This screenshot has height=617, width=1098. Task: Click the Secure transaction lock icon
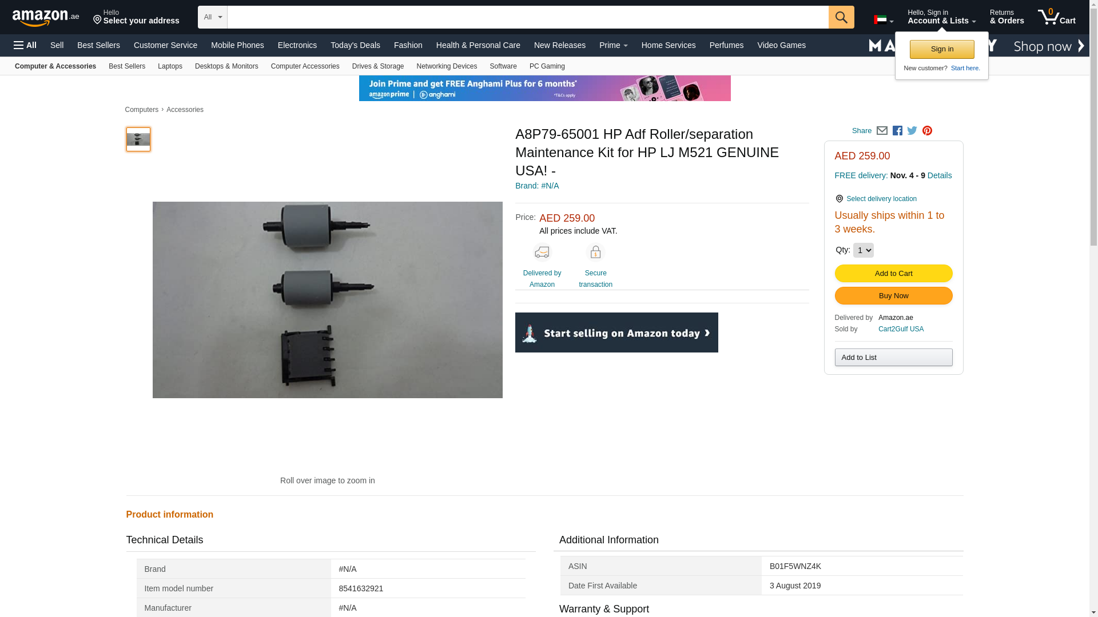[x=595, y=253]
